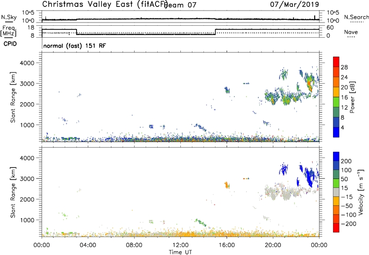Click the orange velocity patch near 16:00

227,185
